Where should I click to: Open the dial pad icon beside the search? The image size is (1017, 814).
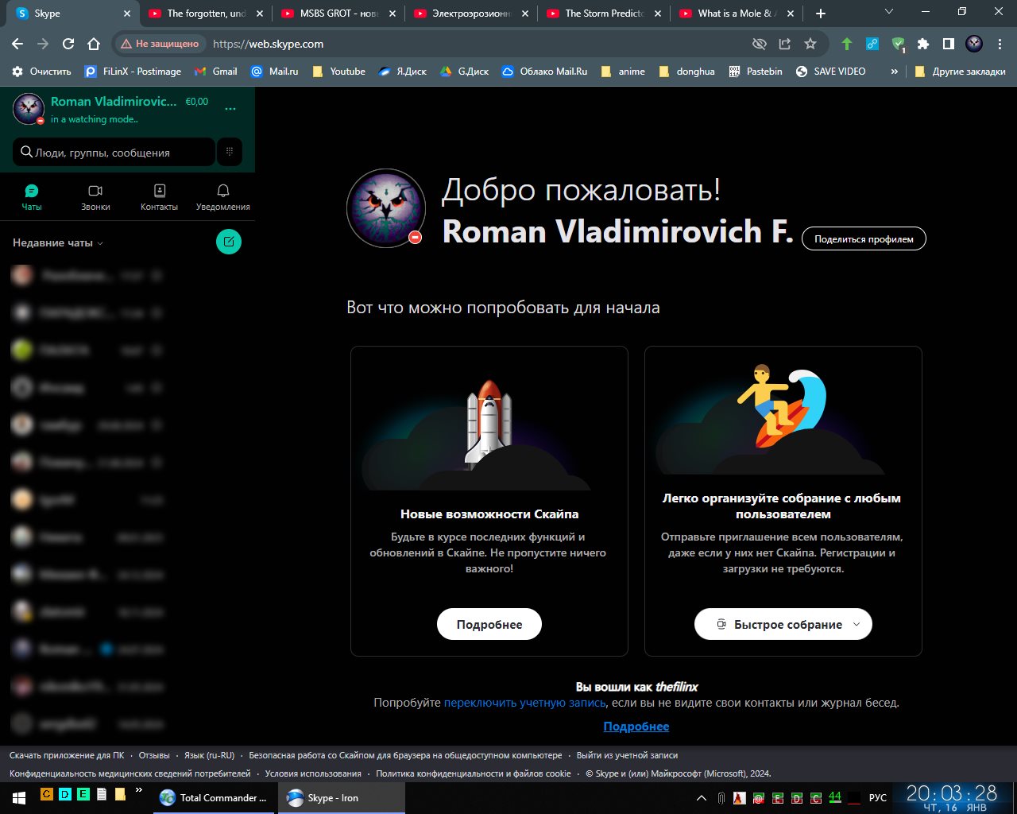tap(230, 152)
